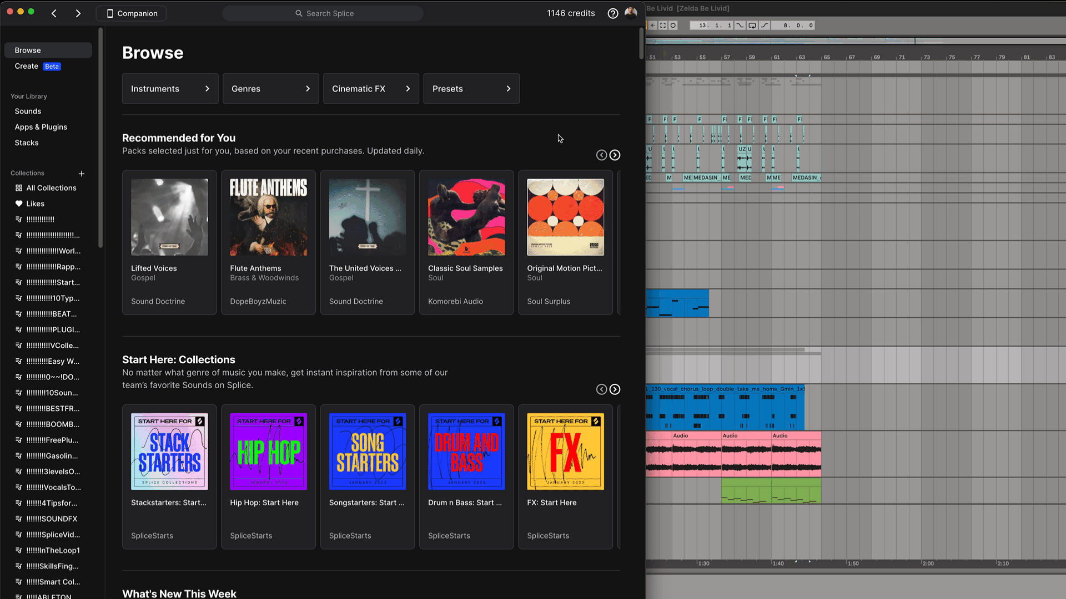Show previous Start Here collections
1066x599 pixels.
click(601, 389)
